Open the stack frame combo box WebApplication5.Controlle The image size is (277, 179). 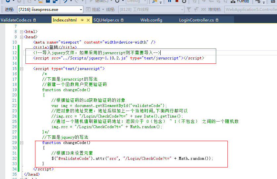coord(251,10)
